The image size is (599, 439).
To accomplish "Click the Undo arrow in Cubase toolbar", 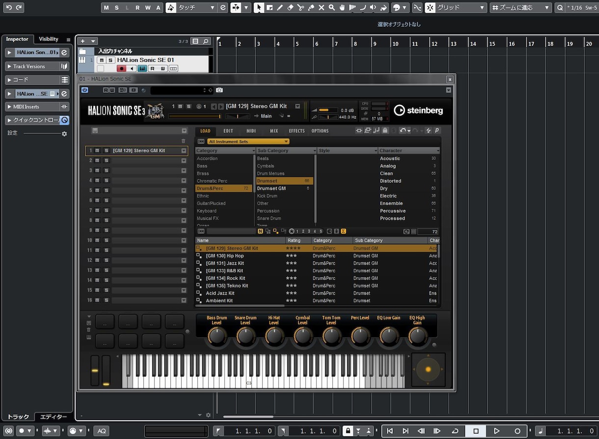I will [x=9, y=7].
